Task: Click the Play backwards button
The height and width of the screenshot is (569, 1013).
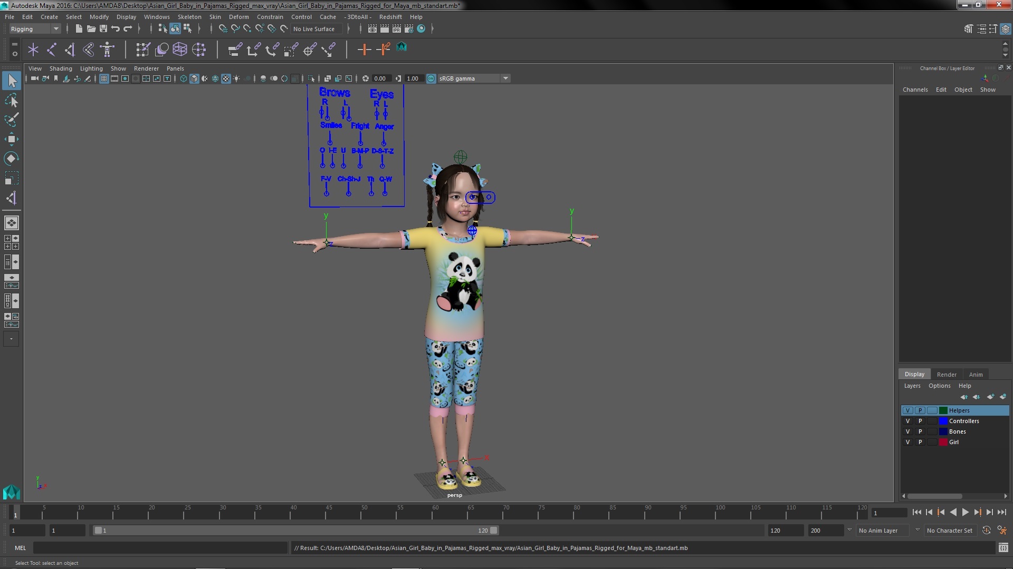Action: tap(953, 512)
